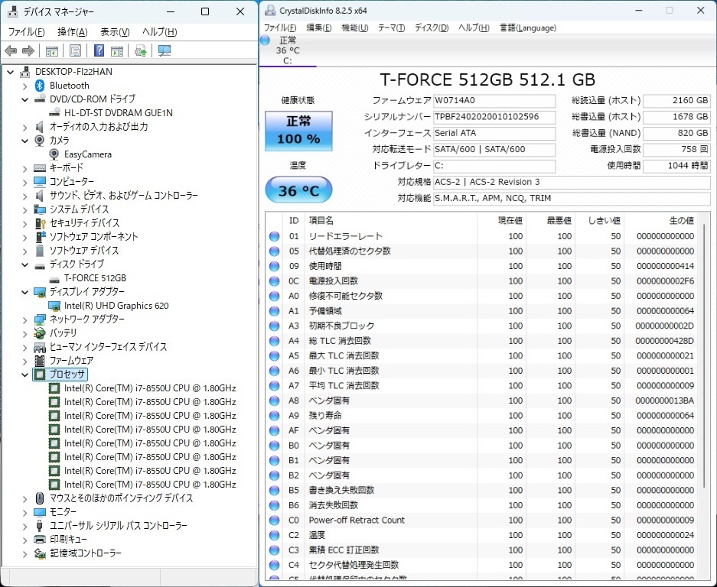Click the security devices icon (セキュリティ デバイス)
Screen dimensions: 717x587
(x=40, y=223)
